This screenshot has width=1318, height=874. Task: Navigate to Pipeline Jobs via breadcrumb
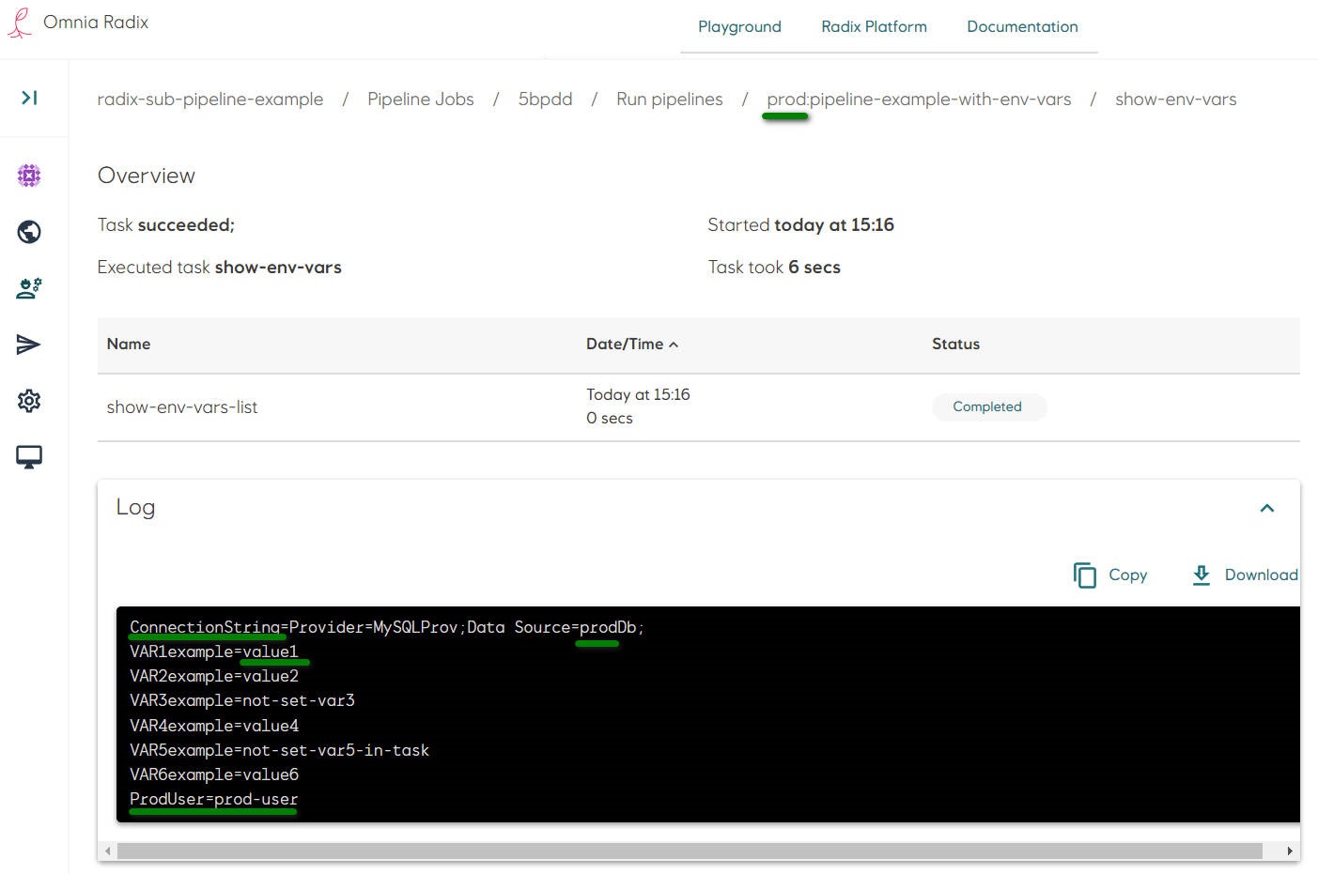420,99
